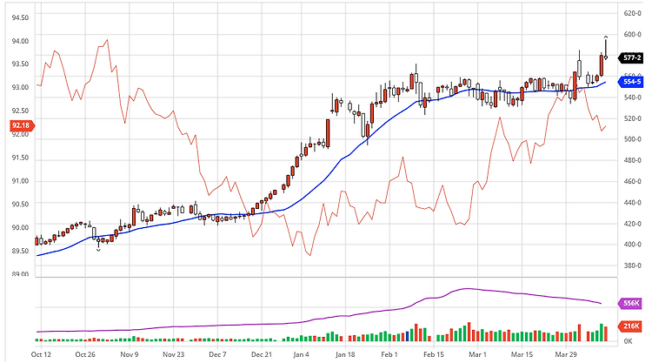Click the Oct 26 date label
This screenshot has height=363, width=652.
coord(85,354)
